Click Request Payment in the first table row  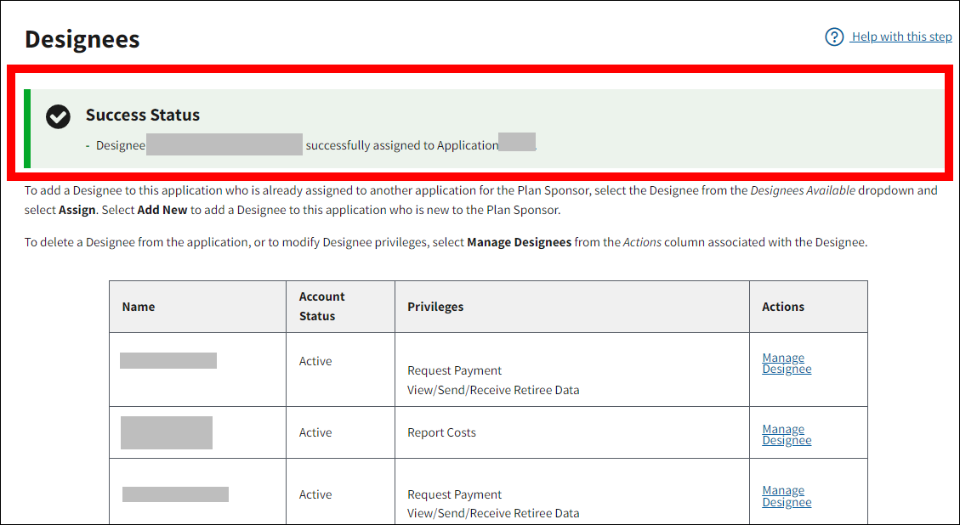pyautogui.click(x=454, y=370)
